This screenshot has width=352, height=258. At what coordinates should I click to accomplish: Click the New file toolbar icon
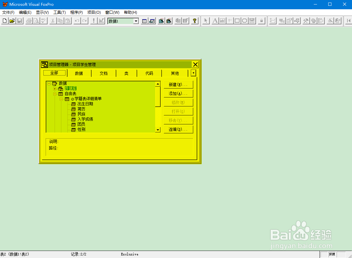4,21
